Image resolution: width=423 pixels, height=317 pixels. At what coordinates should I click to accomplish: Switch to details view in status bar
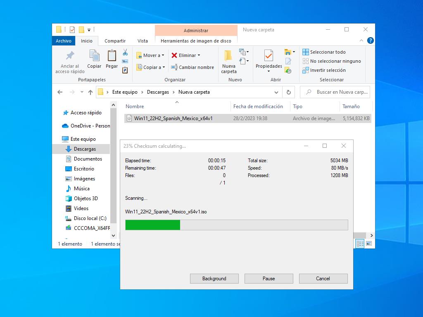point(360,244)
